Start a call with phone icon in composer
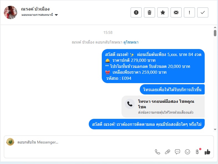Screen dimensions: 218x164 pyautogui.click(x=157, y=152)
